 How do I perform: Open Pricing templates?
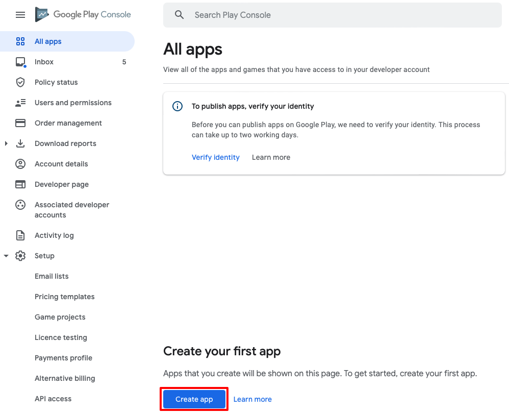[65, 297]
